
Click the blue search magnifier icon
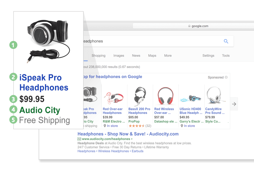pos(226,41)
